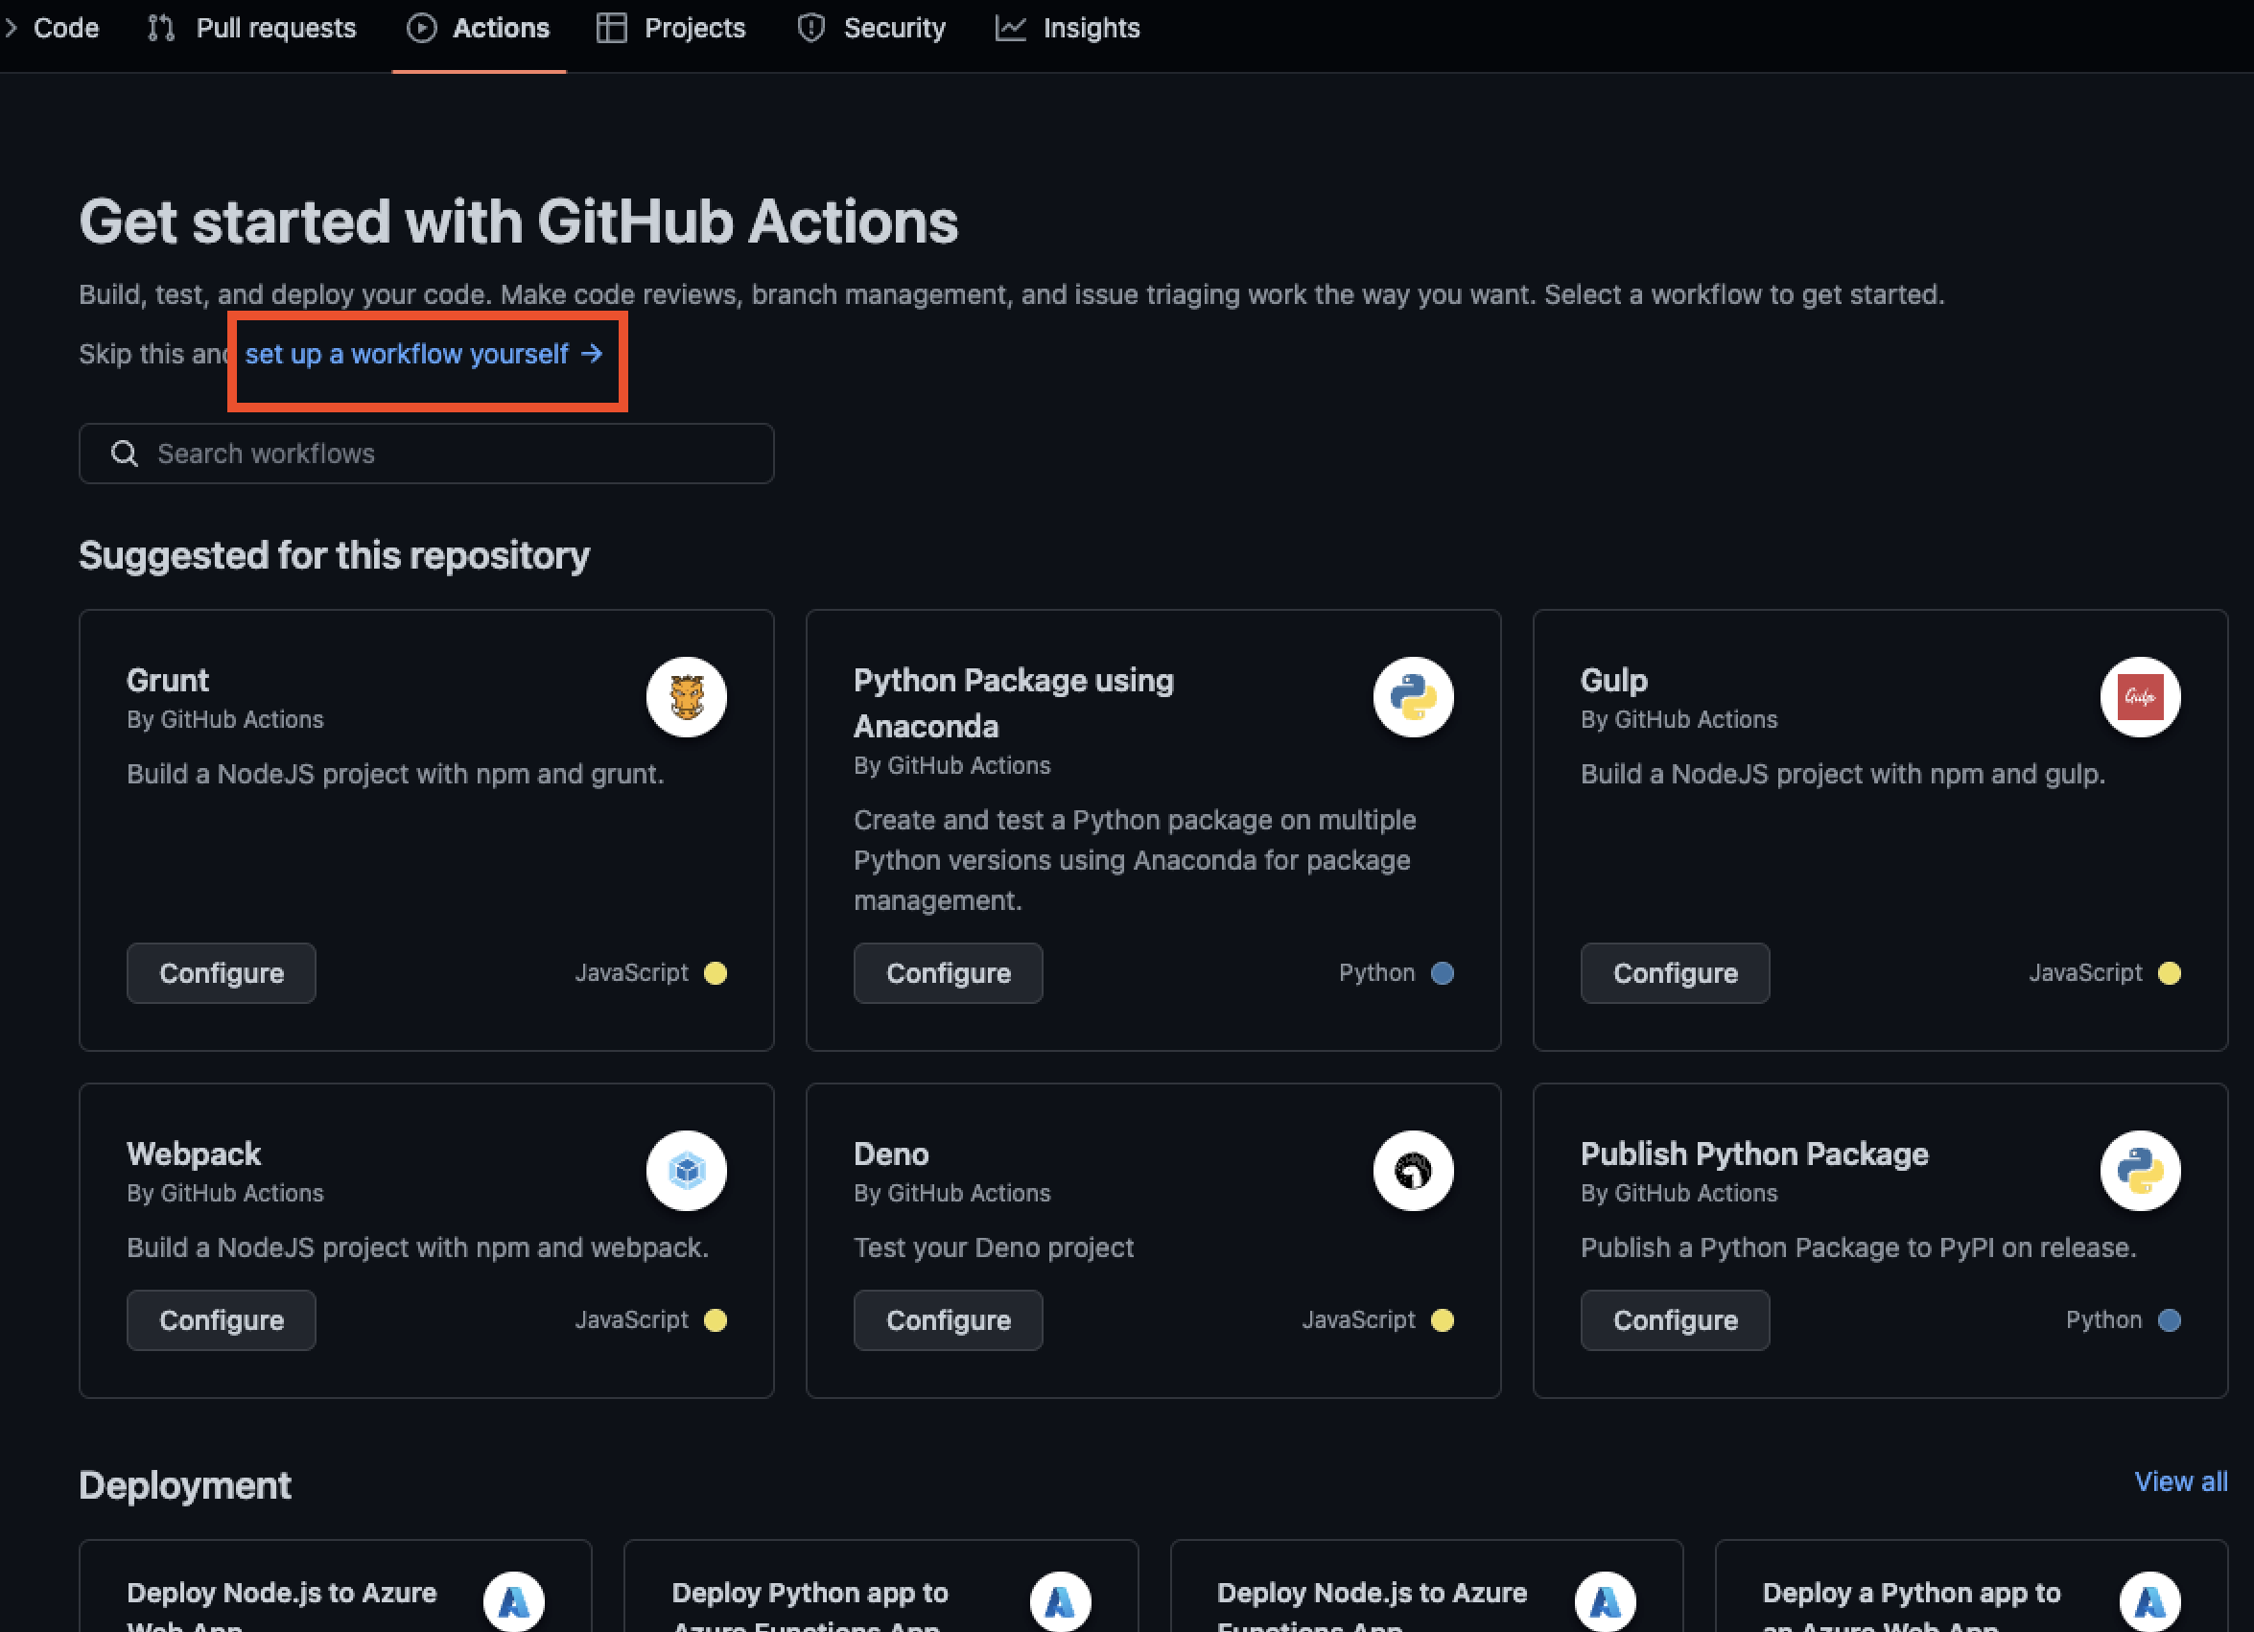Switch to the Pull requests tab
Screen dimensions: 2254x1632
275,27
